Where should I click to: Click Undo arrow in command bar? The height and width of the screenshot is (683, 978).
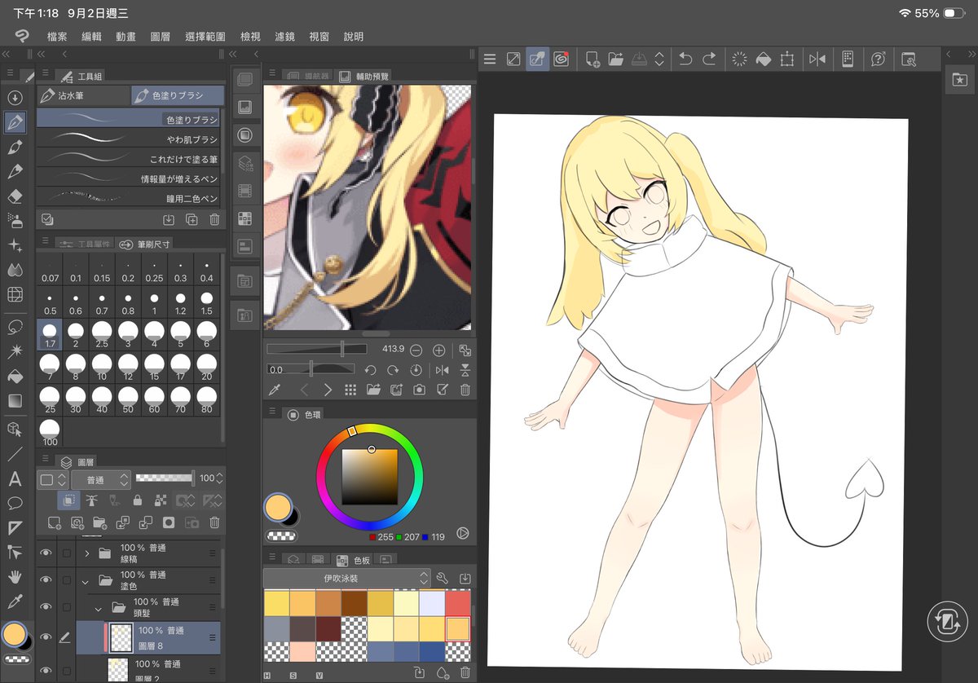pos(685,59)
